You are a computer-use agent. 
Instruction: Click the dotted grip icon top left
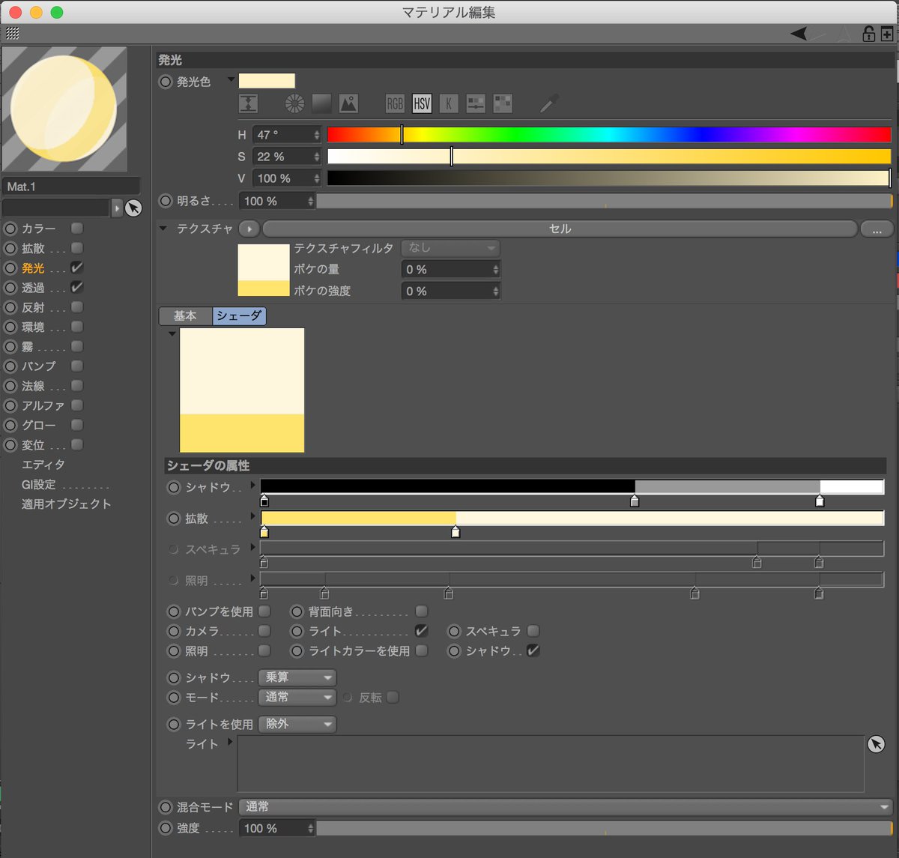tap(13, 33)
